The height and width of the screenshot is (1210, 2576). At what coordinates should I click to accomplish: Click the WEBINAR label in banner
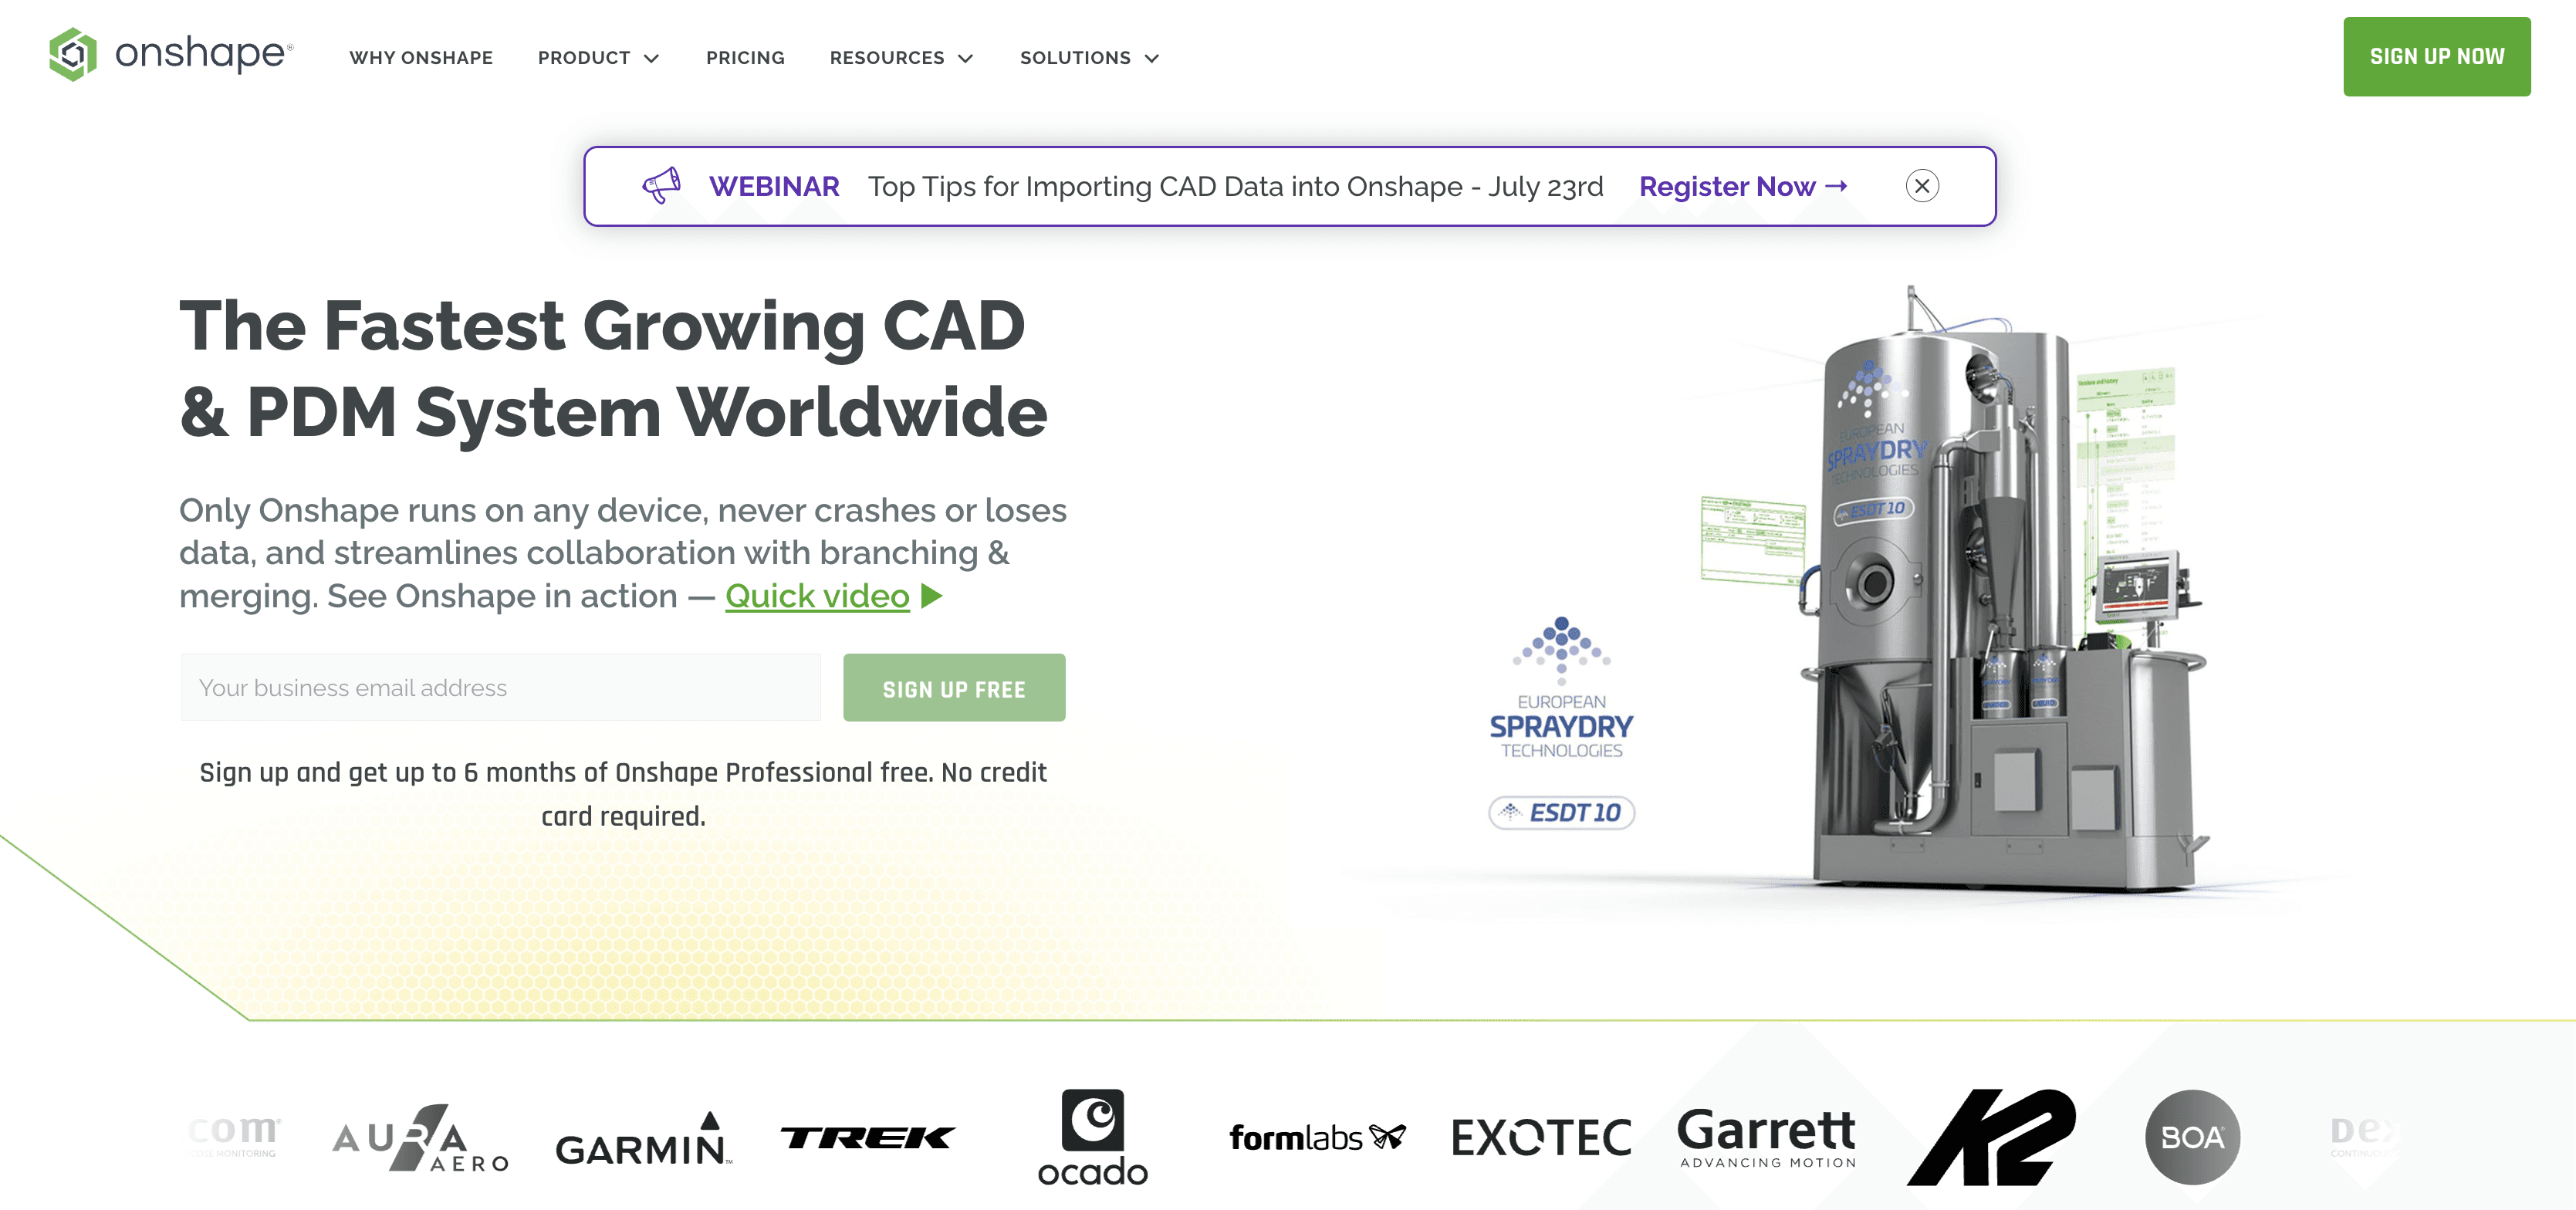[774, 187]
